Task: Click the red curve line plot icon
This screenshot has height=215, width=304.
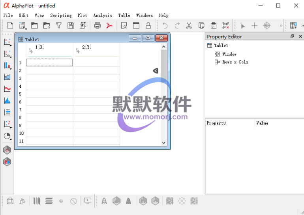Action: pos(7,89)
